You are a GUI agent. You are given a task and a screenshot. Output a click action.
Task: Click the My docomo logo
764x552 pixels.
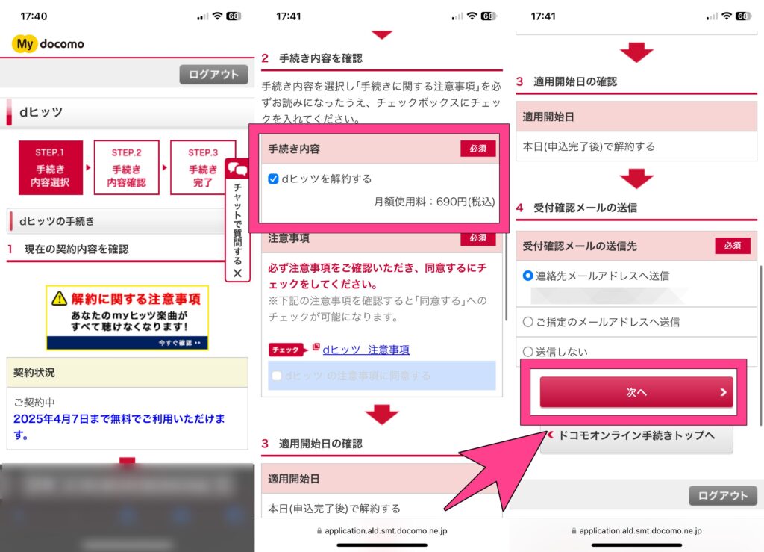(x=48, y=44)
